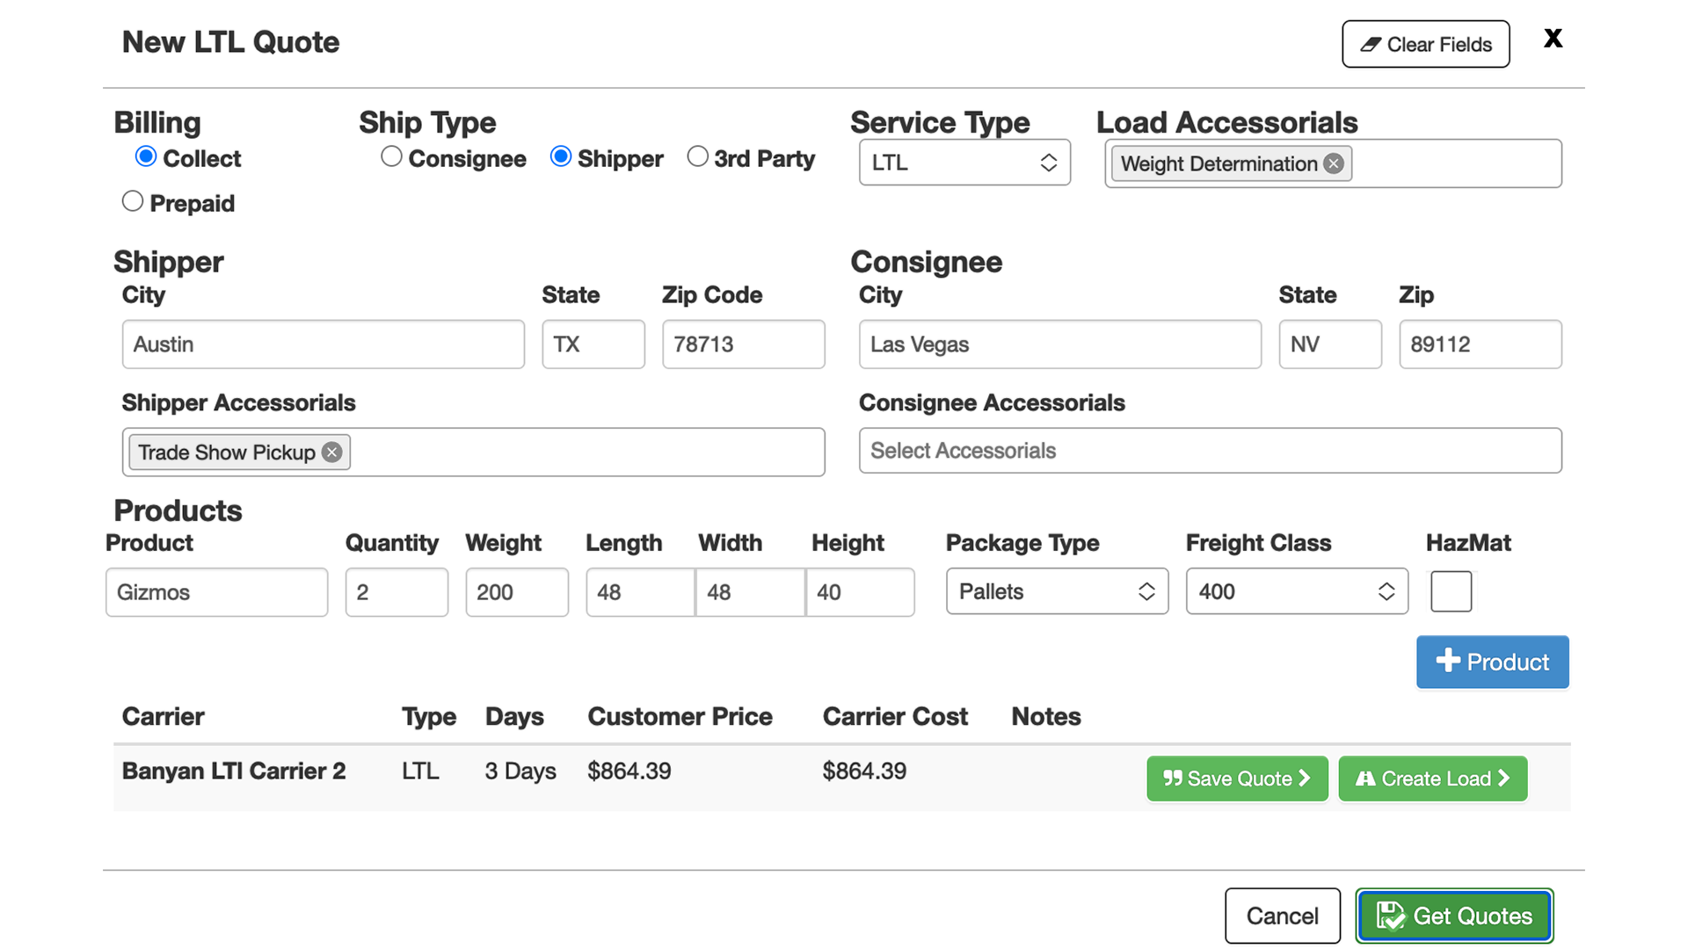The image size is (1688, 949).
Task: Enable the HazMat checkbox for Gizmos
Action: click(1449, 592)
